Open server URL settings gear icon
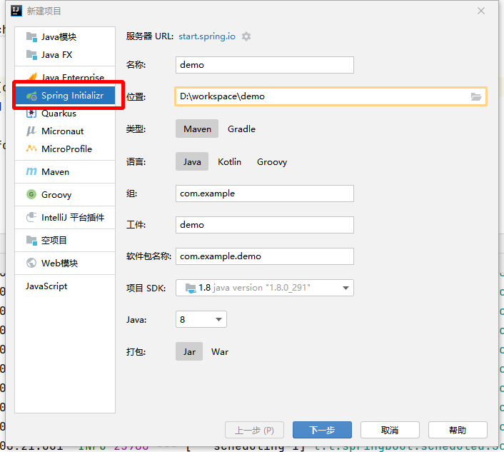504x452 pixels. click(246, 36)
